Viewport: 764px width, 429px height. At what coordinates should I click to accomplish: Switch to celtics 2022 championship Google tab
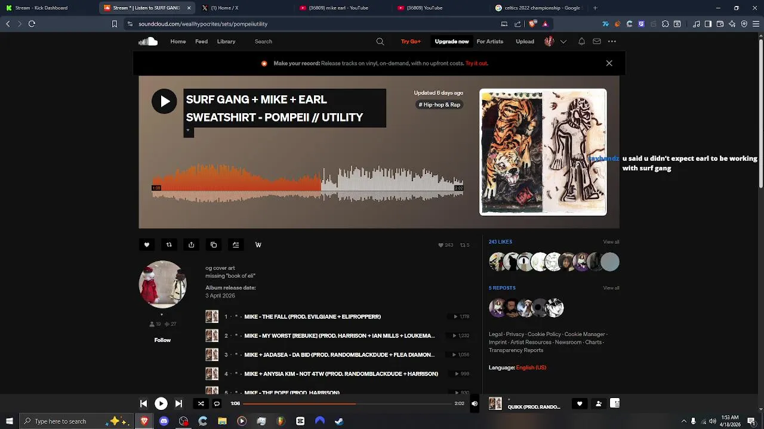click(x=539, y=8)
